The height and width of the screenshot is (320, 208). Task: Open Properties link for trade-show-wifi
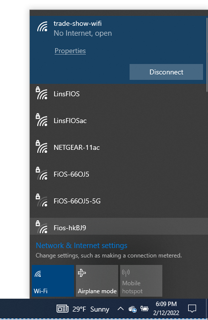pos(70,51)
